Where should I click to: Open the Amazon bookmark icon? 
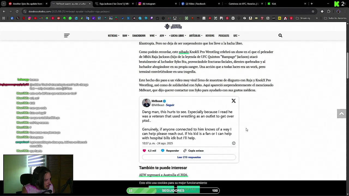(250, 18)
